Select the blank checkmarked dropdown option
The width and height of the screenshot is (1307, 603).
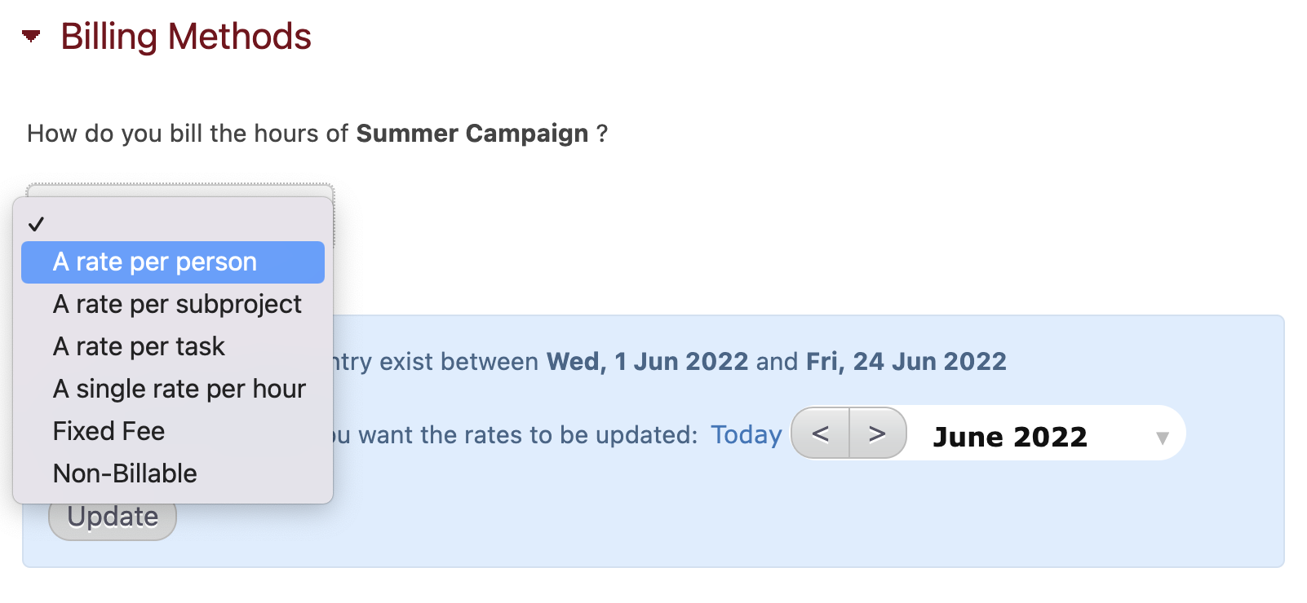(172, 223)
